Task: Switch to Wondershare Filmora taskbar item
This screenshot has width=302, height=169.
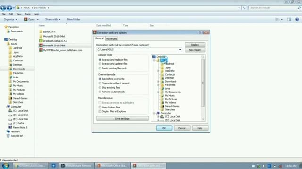Action: 76,166
